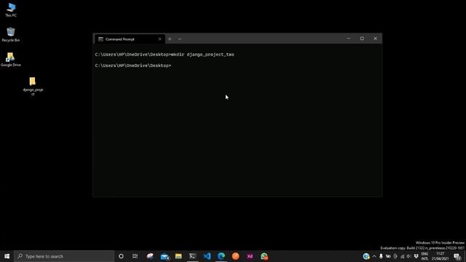Open File Explorer from the taskbar

pyautogui.click(x=178, y=256)
